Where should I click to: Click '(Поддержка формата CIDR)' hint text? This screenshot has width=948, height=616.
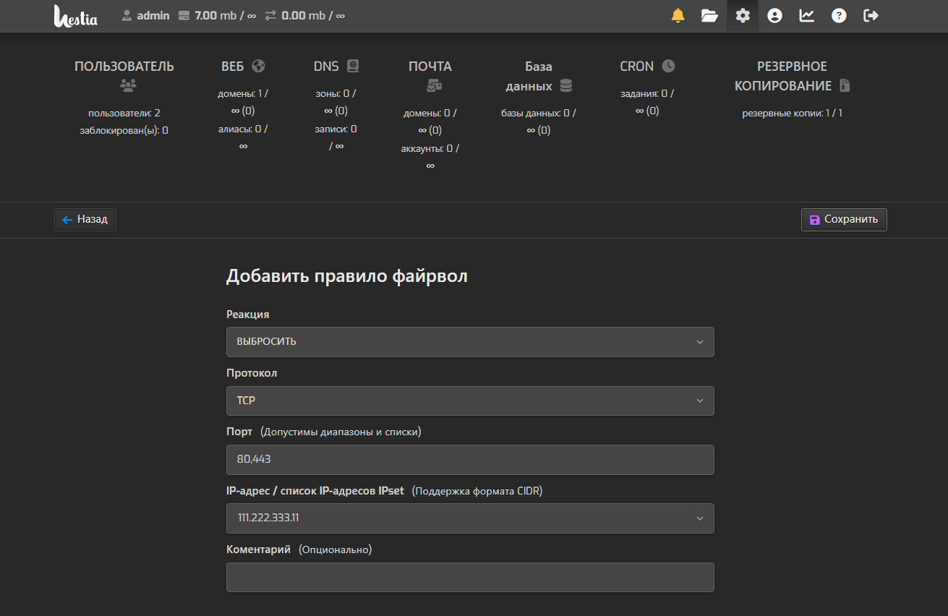477,492
